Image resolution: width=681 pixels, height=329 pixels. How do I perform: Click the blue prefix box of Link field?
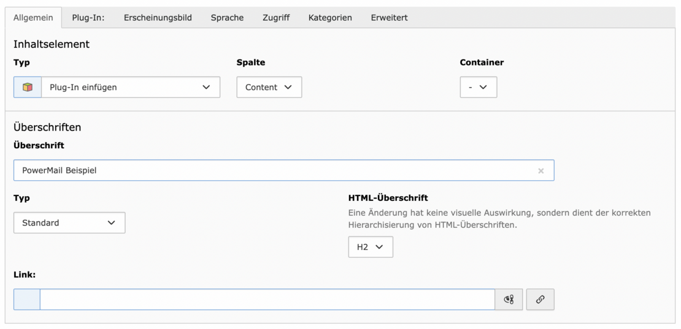(27, 300)
